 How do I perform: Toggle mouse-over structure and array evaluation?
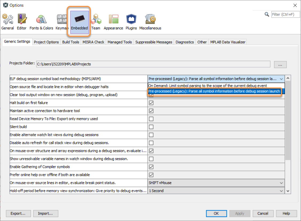tap(151, 151)
